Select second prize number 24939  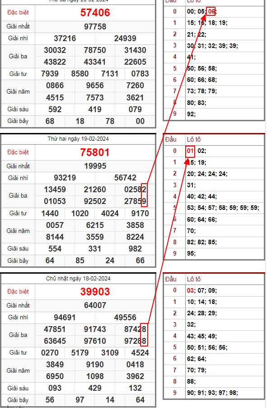click(125, 38)
